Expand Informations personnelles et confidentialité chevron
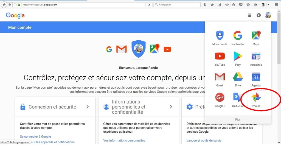The width and height of the screenshot is (281, 145). (171, 107)
